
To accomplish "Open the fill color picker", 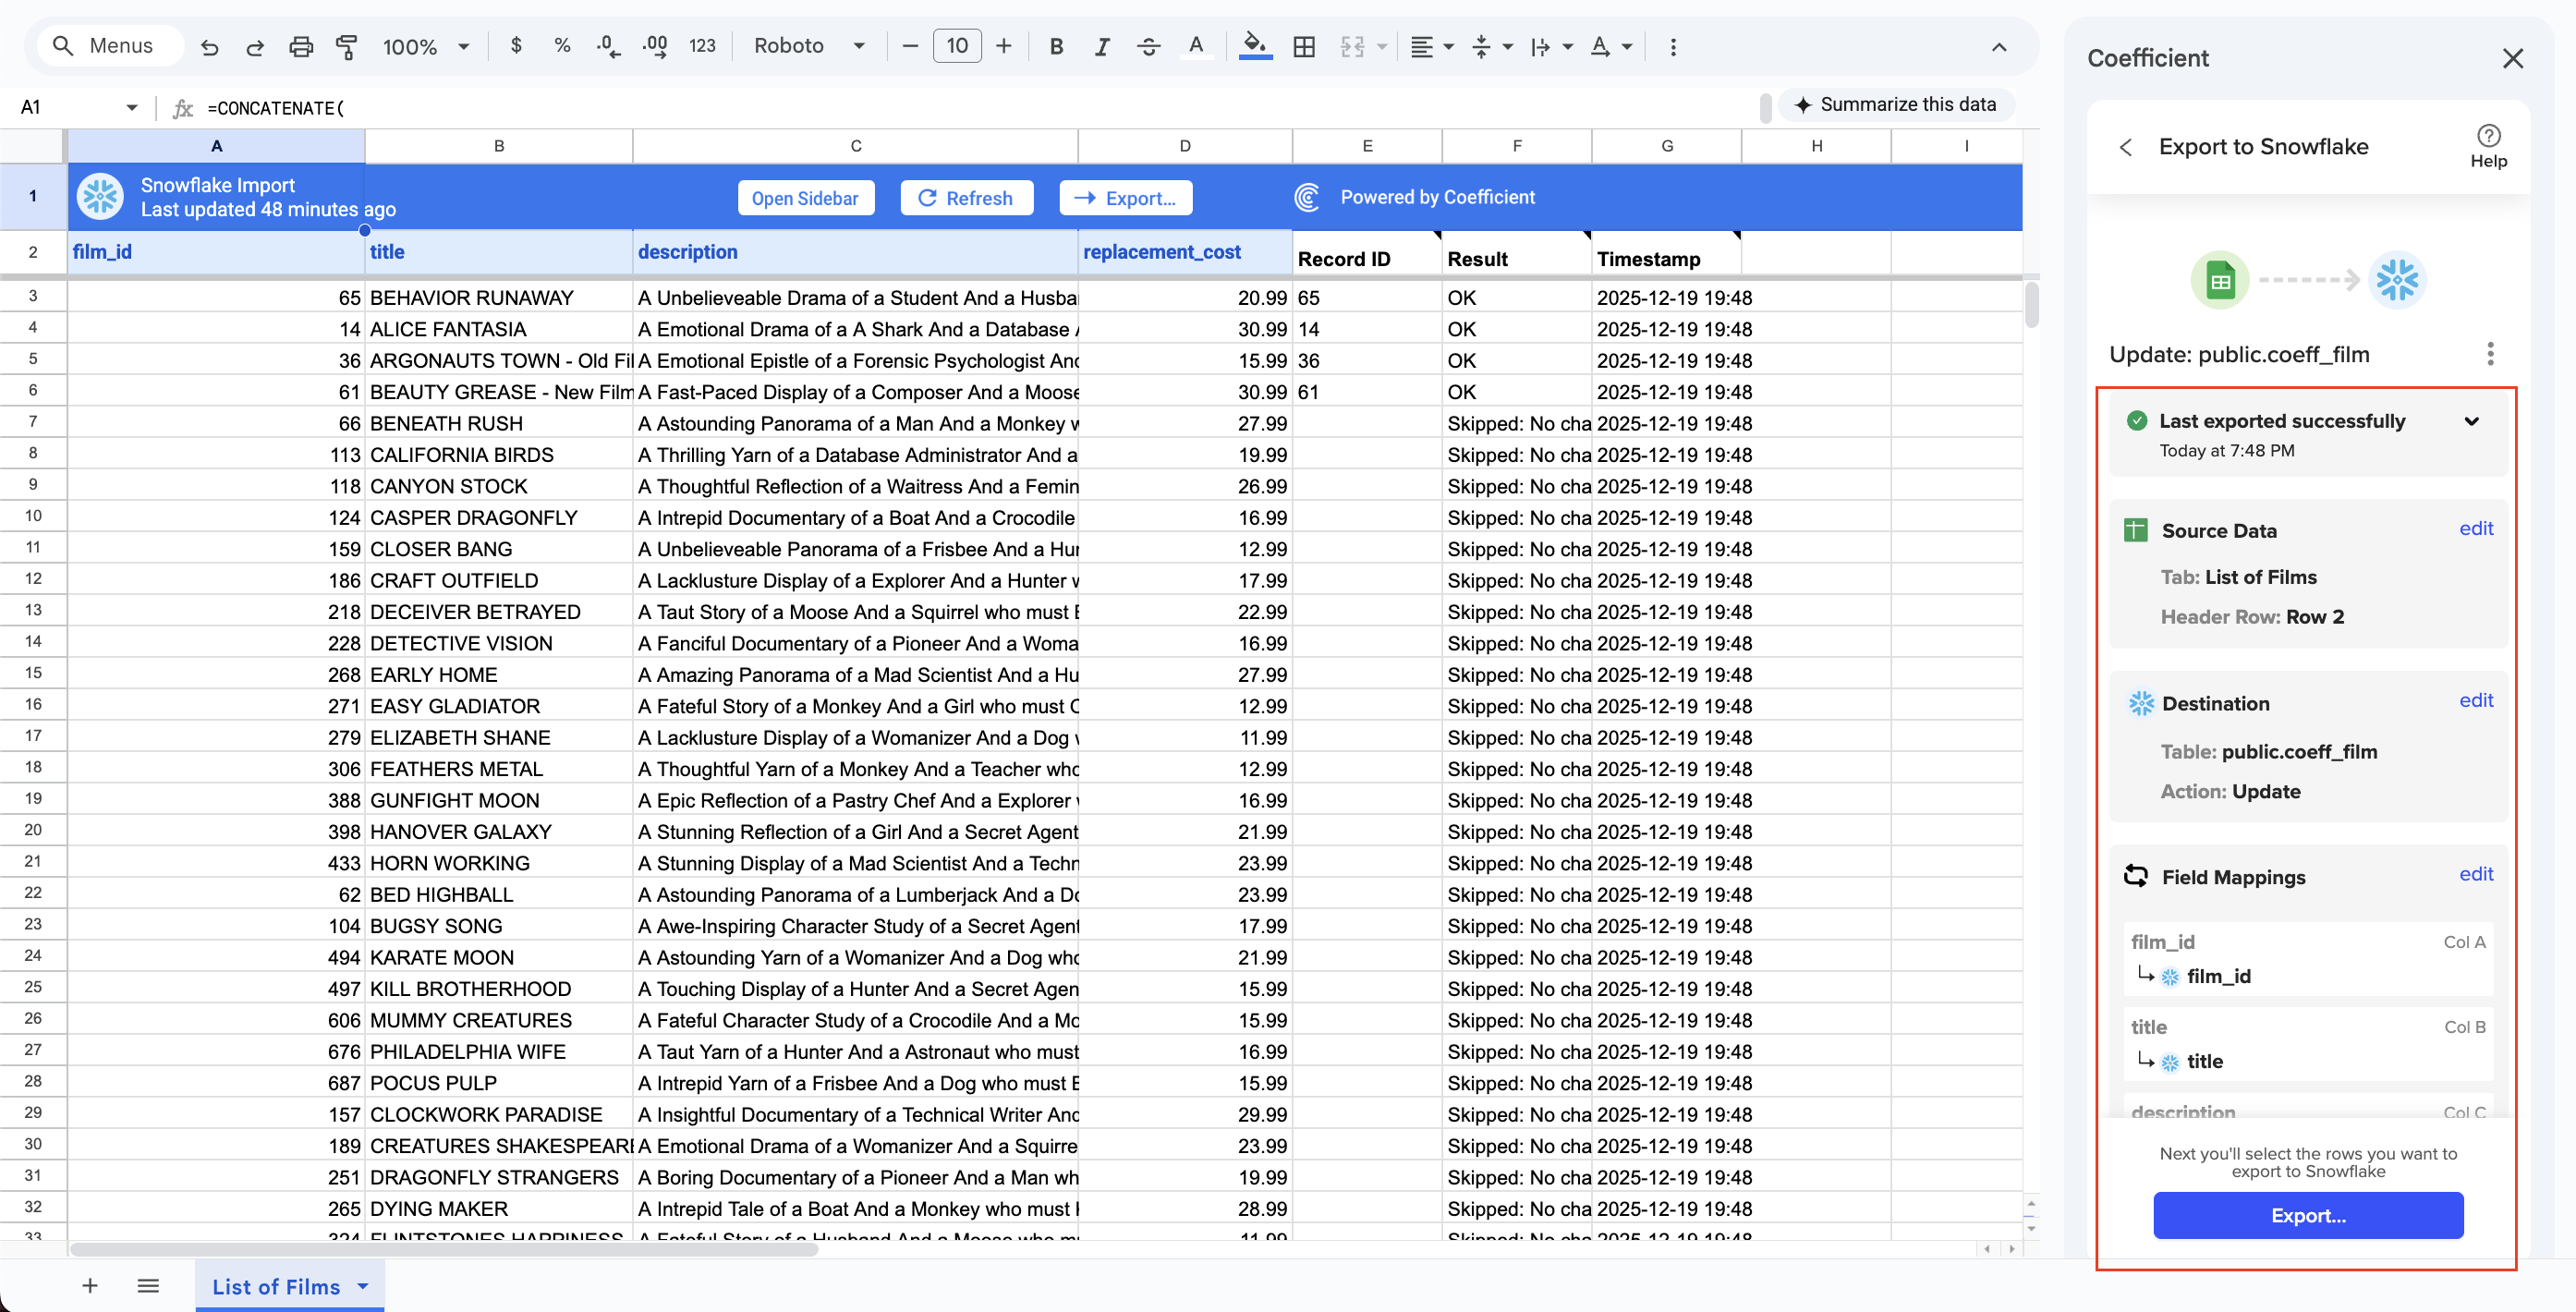I will coord(1256,46).
